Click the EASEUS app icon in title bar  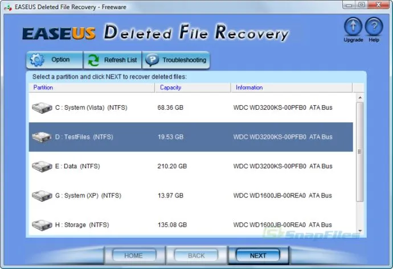(8, 7)
